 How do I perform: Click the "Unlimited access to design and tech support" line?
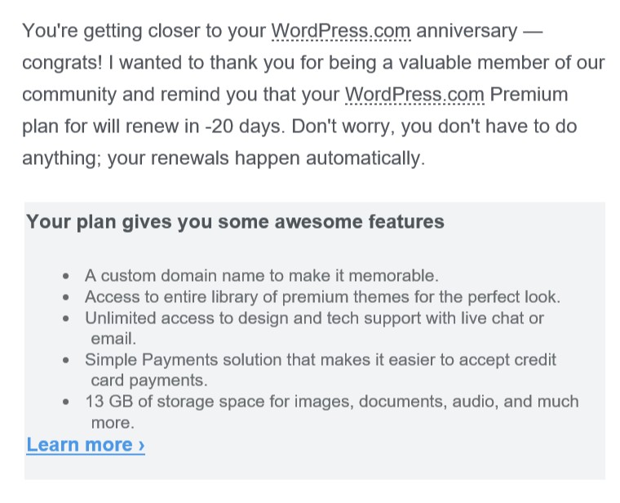click(314, 318)
